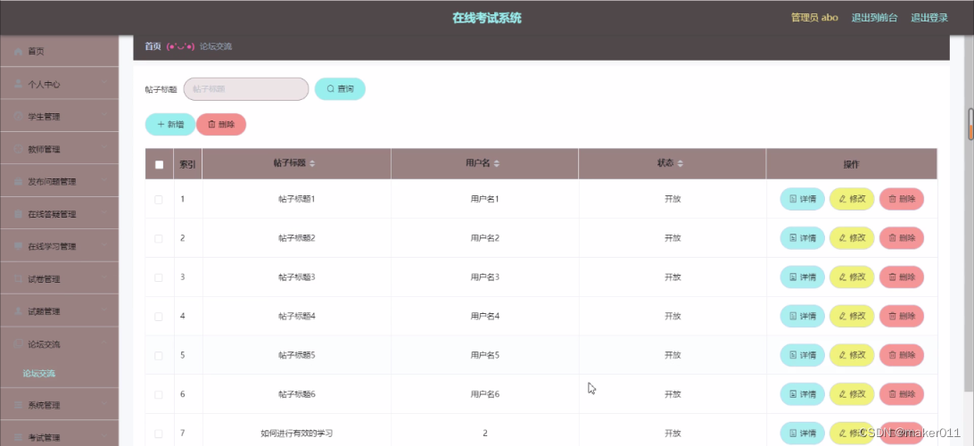Image resolution: width=974 pixels, height=446 pixels.
Task: Click 退出登录 in the header
Action: coord(929,18)
